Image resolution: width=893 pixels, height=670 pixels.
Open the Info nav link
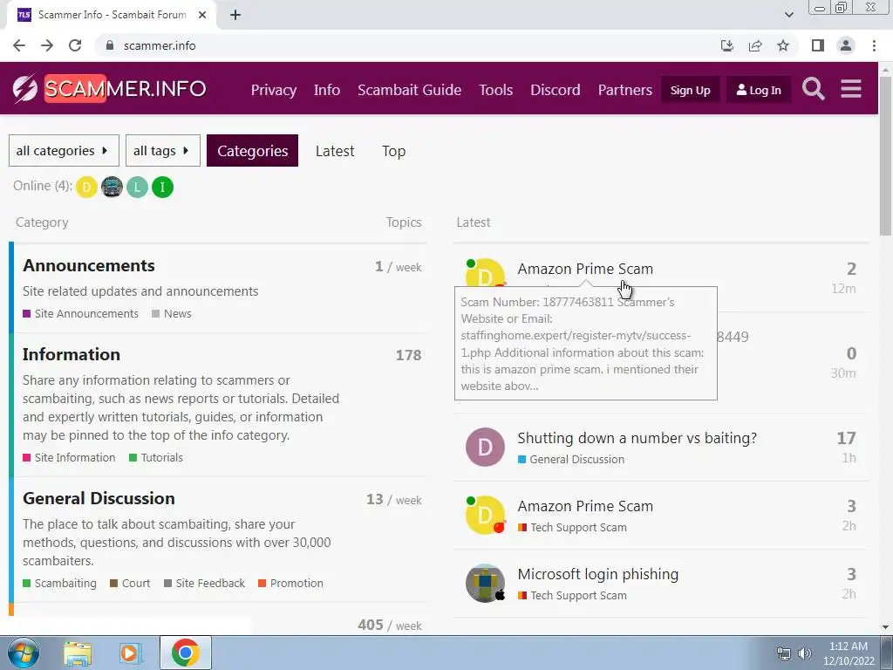pyautogui.click(x=327, y=90)
